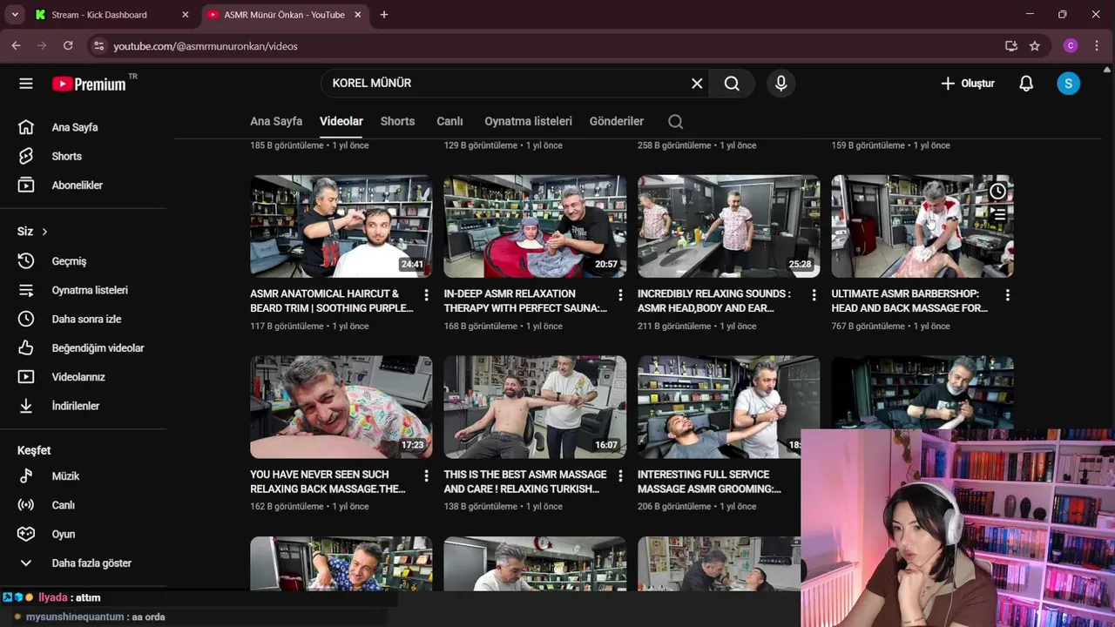Screen dimensions: 1115x627
Task: Click the install app icon in address bar
Action: 1011,46
